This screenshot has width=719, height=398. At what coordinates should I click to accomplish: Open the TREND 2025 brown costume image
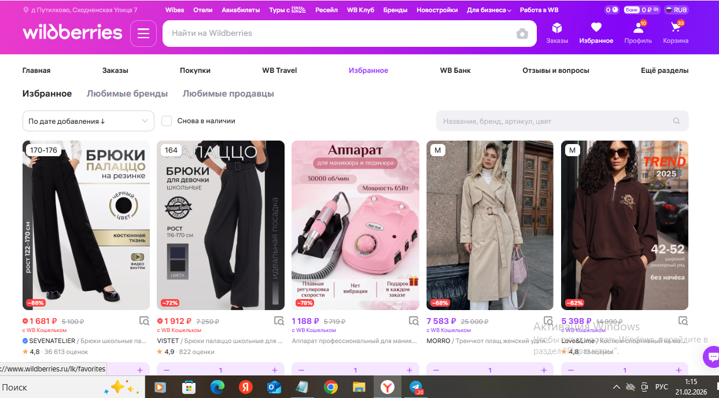pyautogui.click(x=625, y=226)
